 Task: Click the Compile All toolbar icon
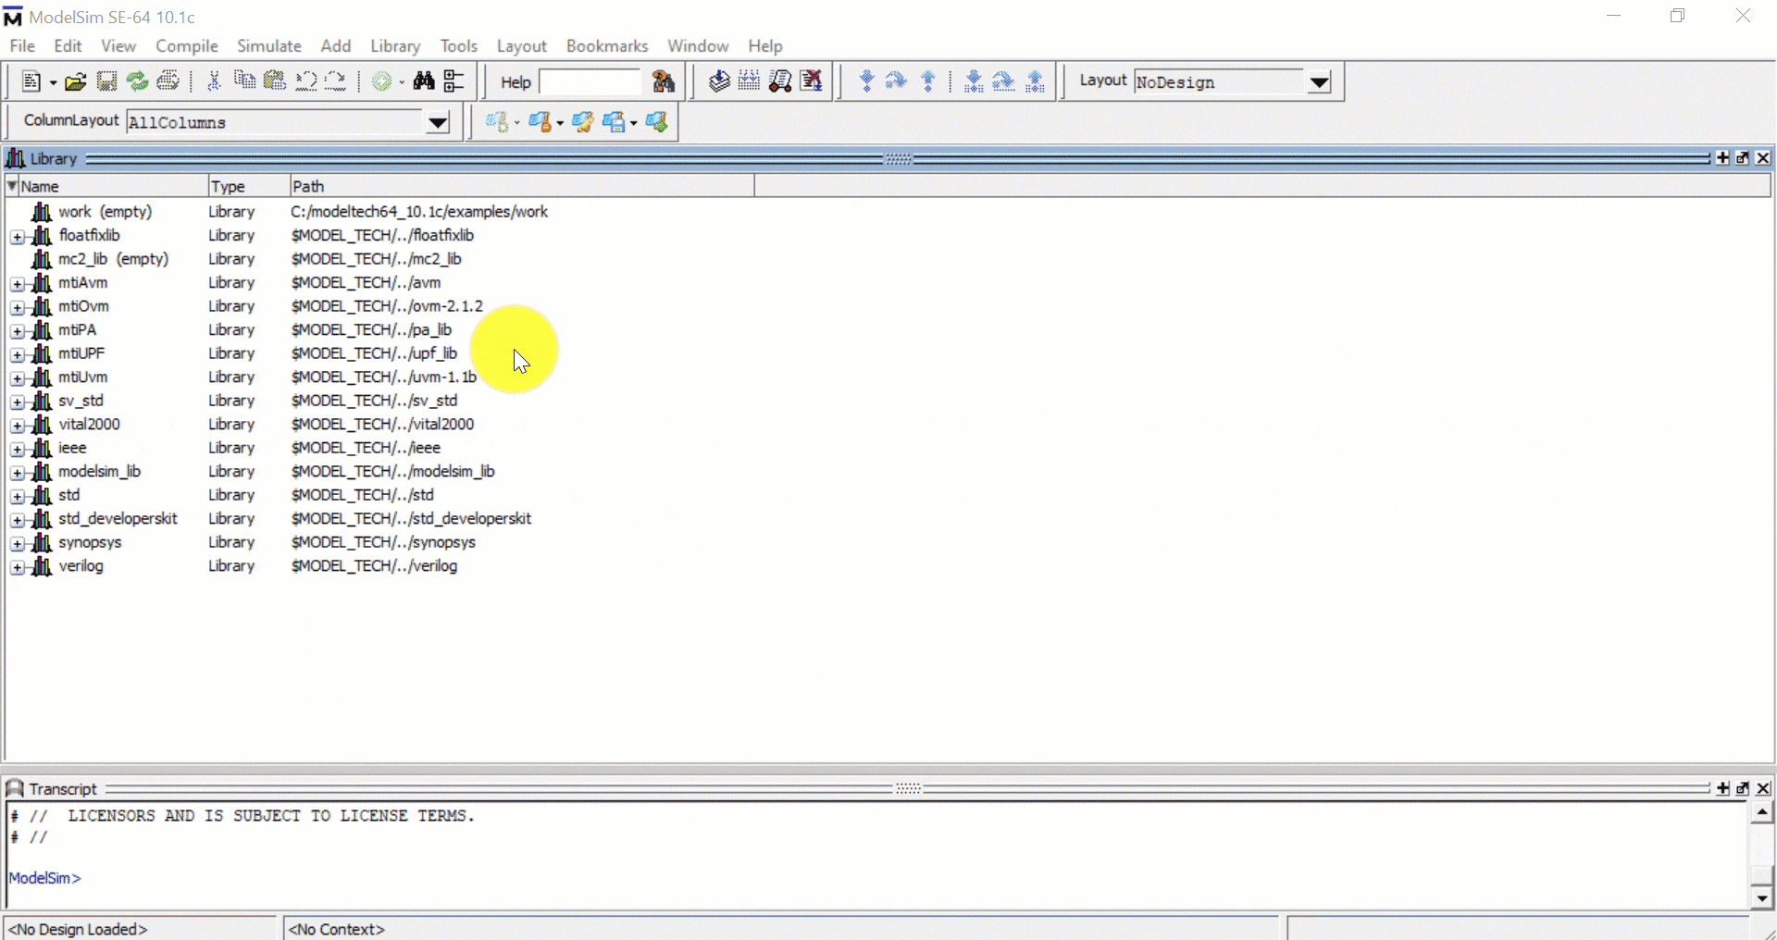[x=749, y=81]
